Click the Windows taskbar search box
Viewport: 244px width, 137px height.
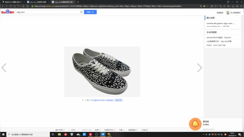pyautogui.click(x=28, y=134)
